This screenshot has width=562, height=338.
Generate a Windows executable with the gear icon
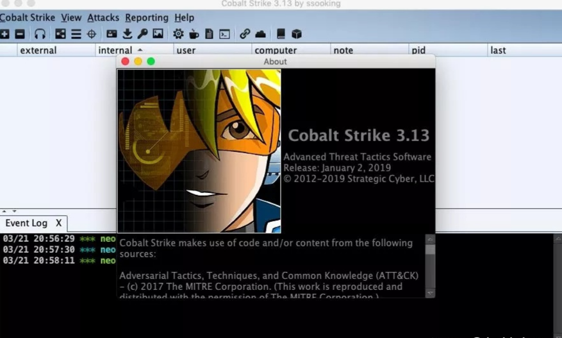pos(178,34)
